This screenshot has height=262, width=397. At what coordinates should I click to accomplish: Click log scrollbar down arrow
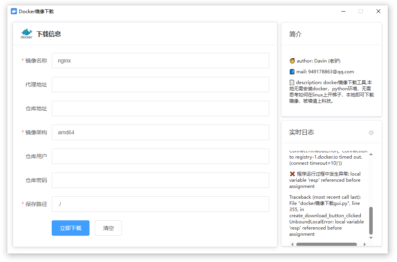click(x=371, y=238)
